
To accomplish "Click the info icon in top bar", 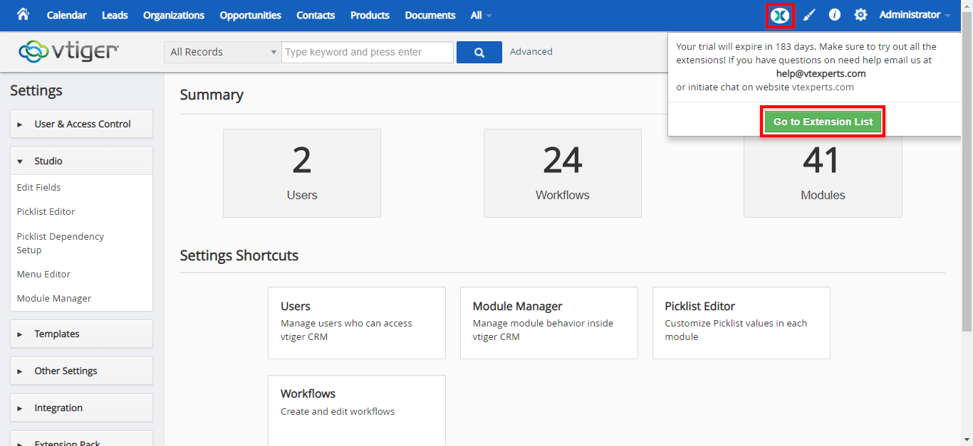I will click(835, 15).
